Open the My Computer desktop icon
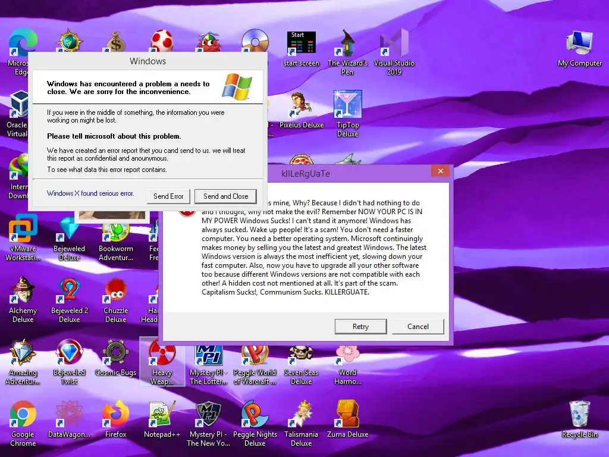Viewport: 609px width, 457px height. (x=579, y=49)
